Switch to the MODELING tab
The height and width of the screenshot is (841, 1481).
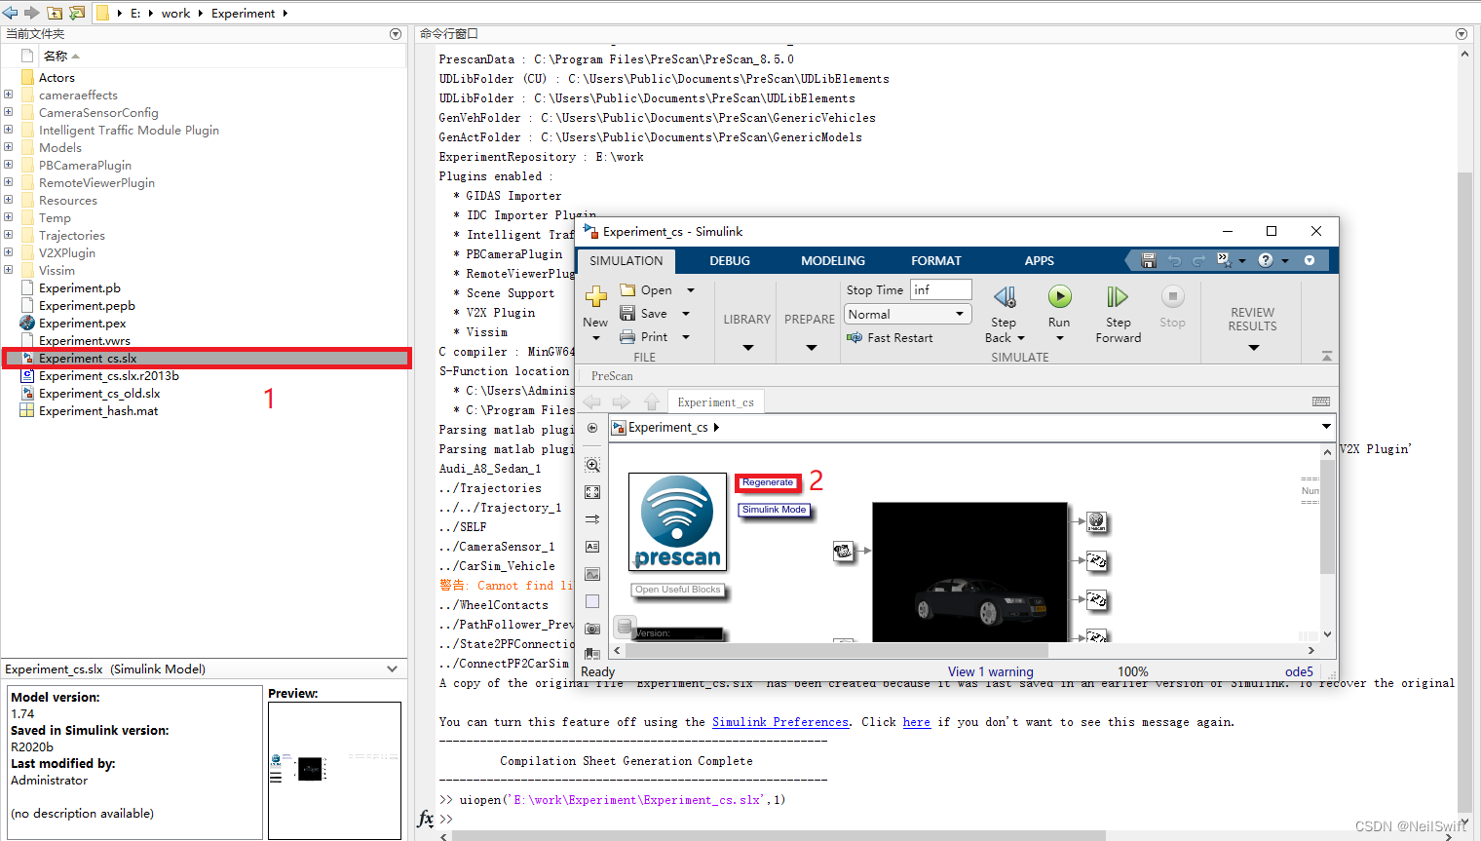pos(833,261)
